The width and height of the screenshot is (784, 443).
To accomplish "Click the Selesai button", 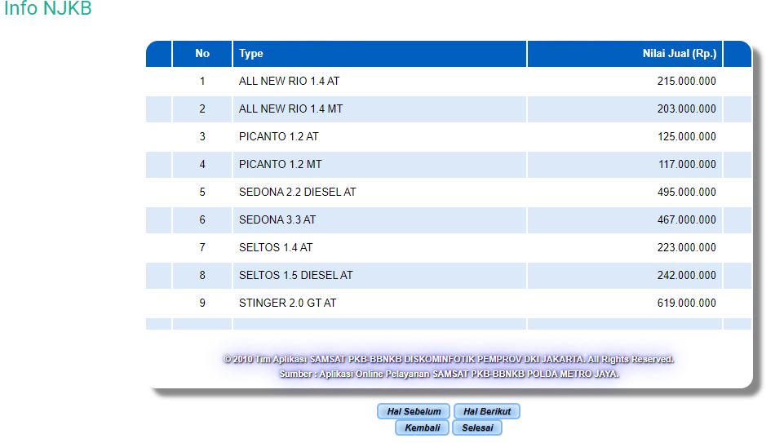I will pyautogui.click(x=477, y=427).
